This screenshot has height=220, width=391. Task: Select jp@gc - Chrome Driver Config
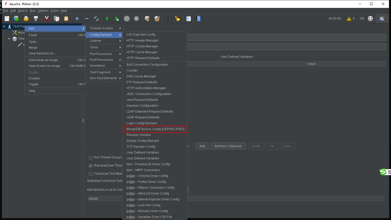(x=155, y=176)
